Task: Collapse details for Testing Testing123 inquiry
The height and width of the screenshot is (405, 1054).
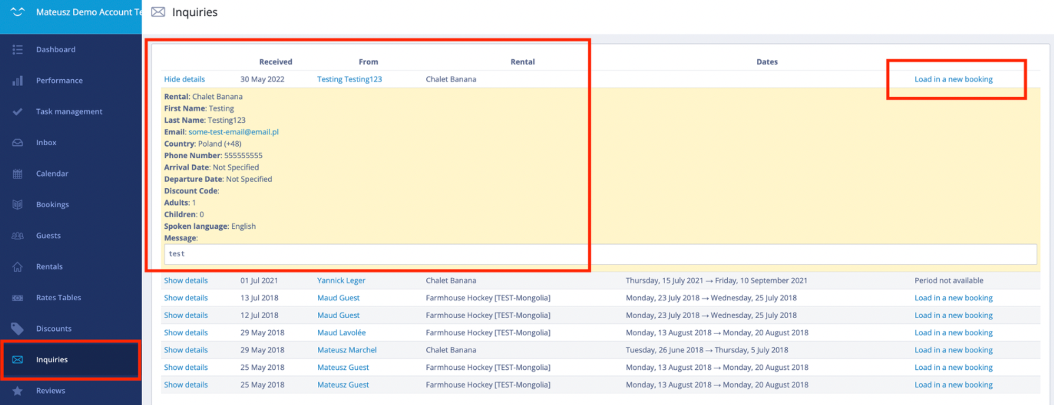Action: (184, 79)
